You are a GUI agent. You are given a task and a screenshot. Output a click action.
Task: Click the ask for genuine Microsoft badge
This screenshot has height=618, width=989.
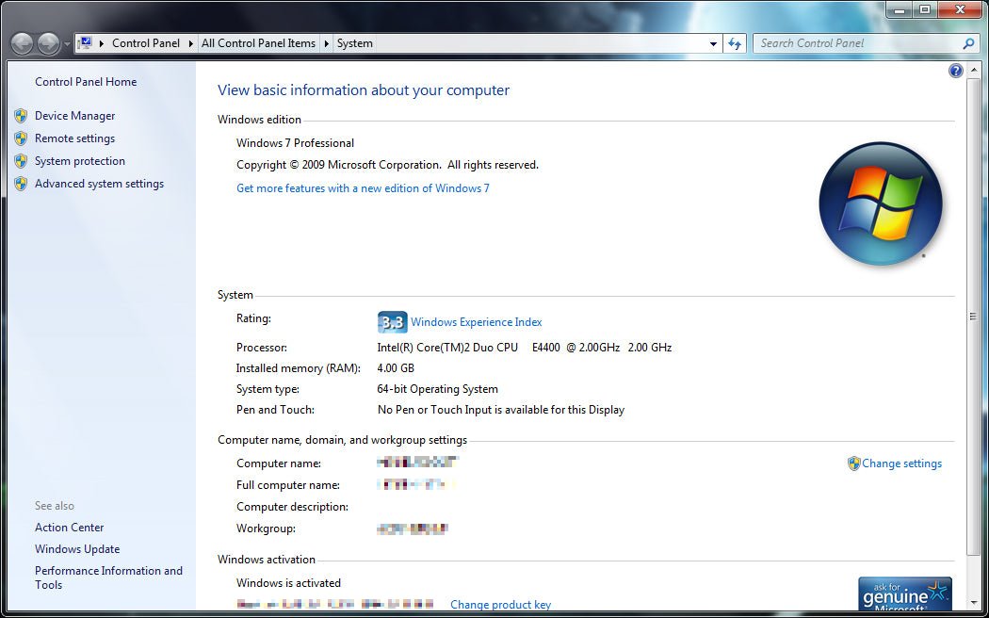(904, 594)
